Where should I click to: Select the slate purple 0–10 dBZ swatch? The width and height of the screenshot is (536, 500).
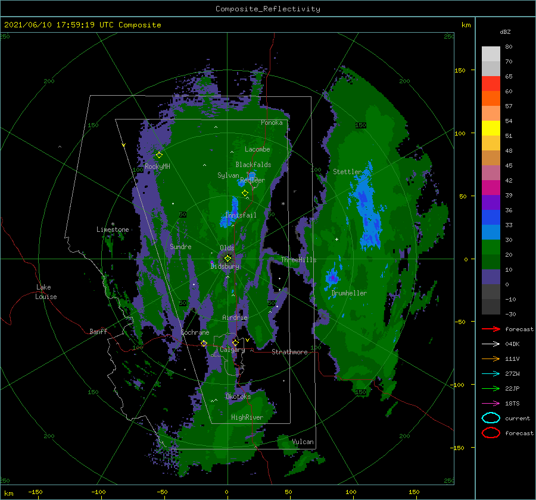click(491, 277)
